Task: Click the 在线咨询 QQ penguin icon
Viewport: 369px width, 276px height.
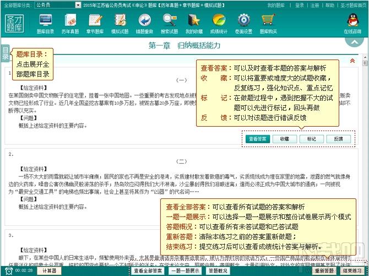Action: click(x=352, y=24)
